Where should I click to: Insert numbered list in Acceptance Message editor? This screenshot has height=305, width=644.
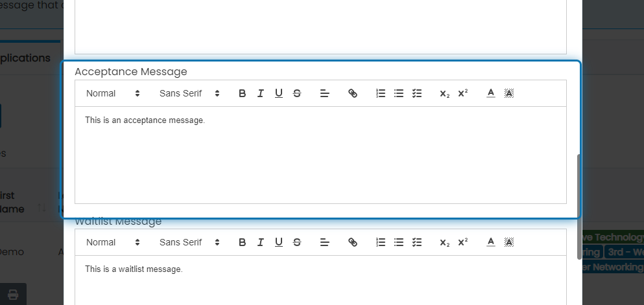click(381, 93)
